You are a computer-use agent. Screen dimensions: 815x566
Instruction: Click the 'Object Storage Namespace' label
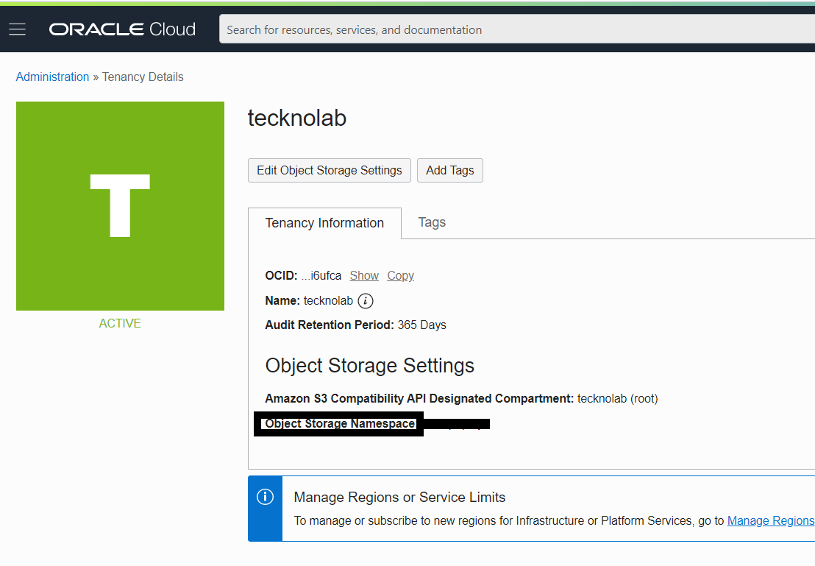point(341,424)
